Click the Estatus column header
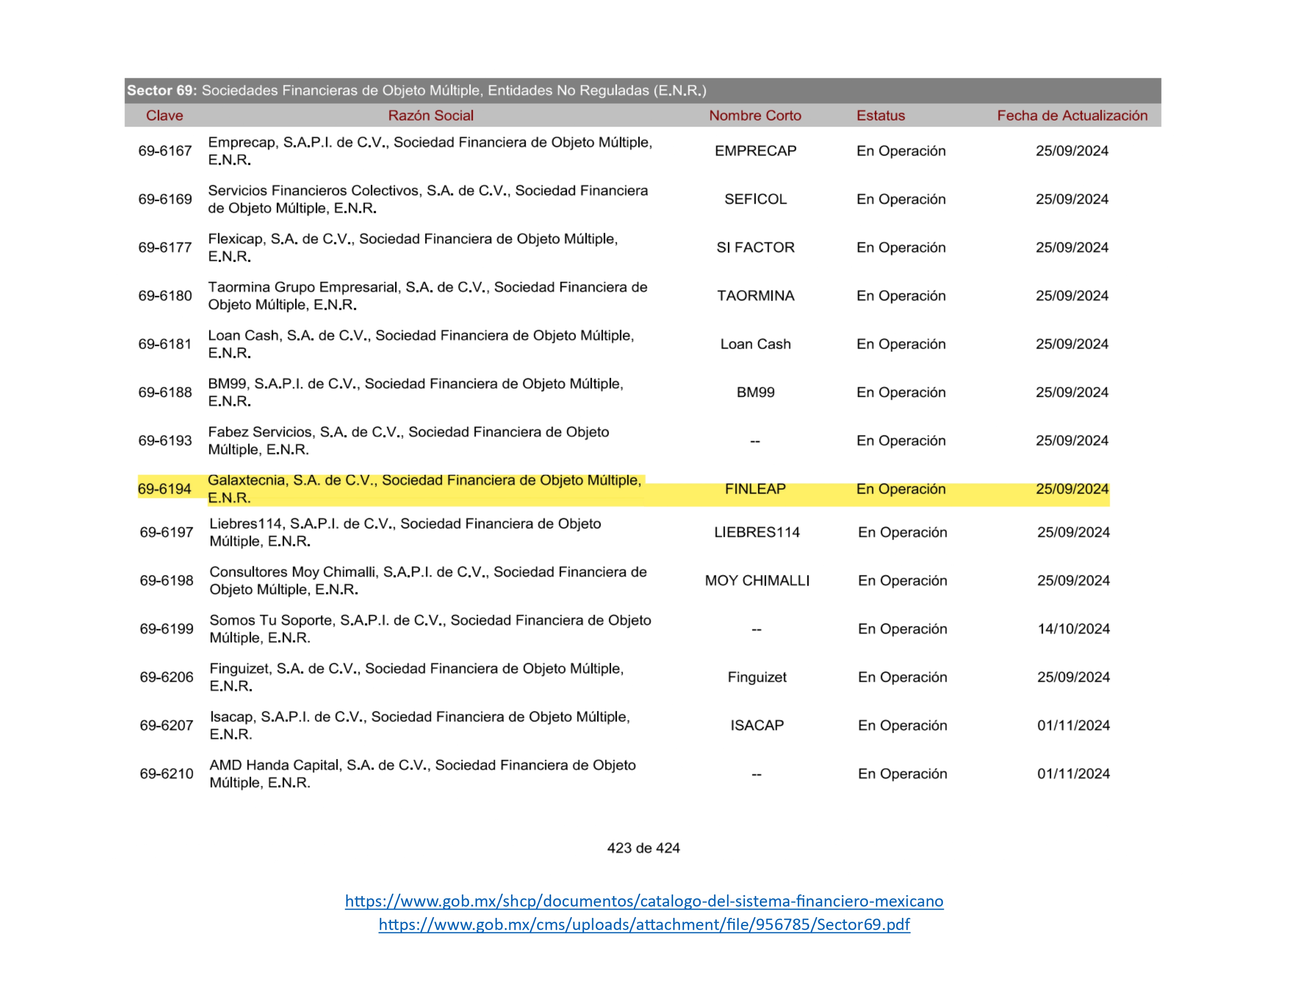Image resolution: width=1289 pixels, height=996 pixels. tap(880, 116)
